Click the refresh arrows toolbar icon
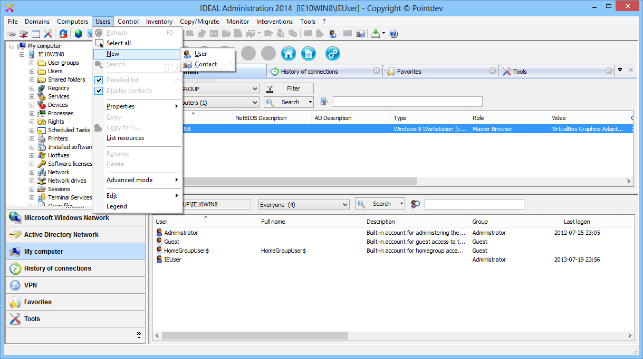This screenshot has width=643, height=359. 63,34
